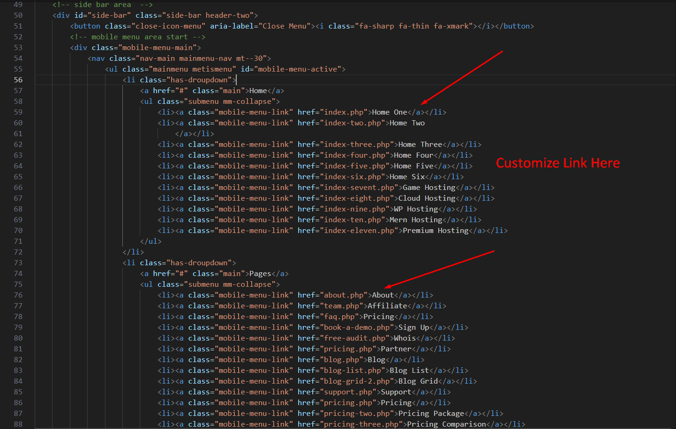This screenshot has height=429, width=676.
Task: Click 'blog.php' href value
Action: tap(342, 360)
